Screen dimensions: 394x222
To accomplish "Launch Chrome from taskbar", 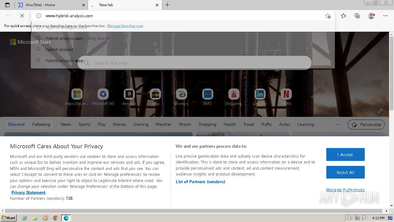I will [56, 218].
